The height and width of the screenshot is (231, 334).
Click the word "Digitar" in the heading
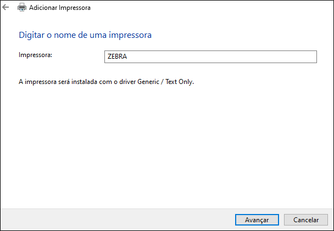[31, 35]
